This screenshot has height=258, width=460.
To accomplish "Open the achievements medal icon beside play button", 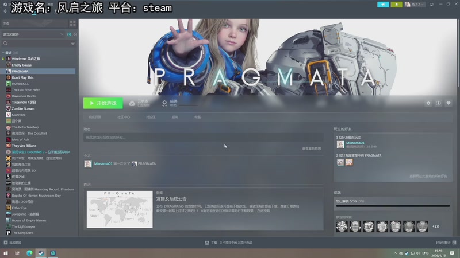I will pyautogui.click(x=164, y=103).
